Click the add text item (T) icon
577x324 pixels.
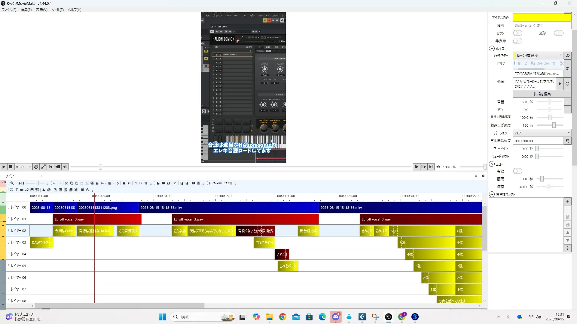[x=17, y=190]
